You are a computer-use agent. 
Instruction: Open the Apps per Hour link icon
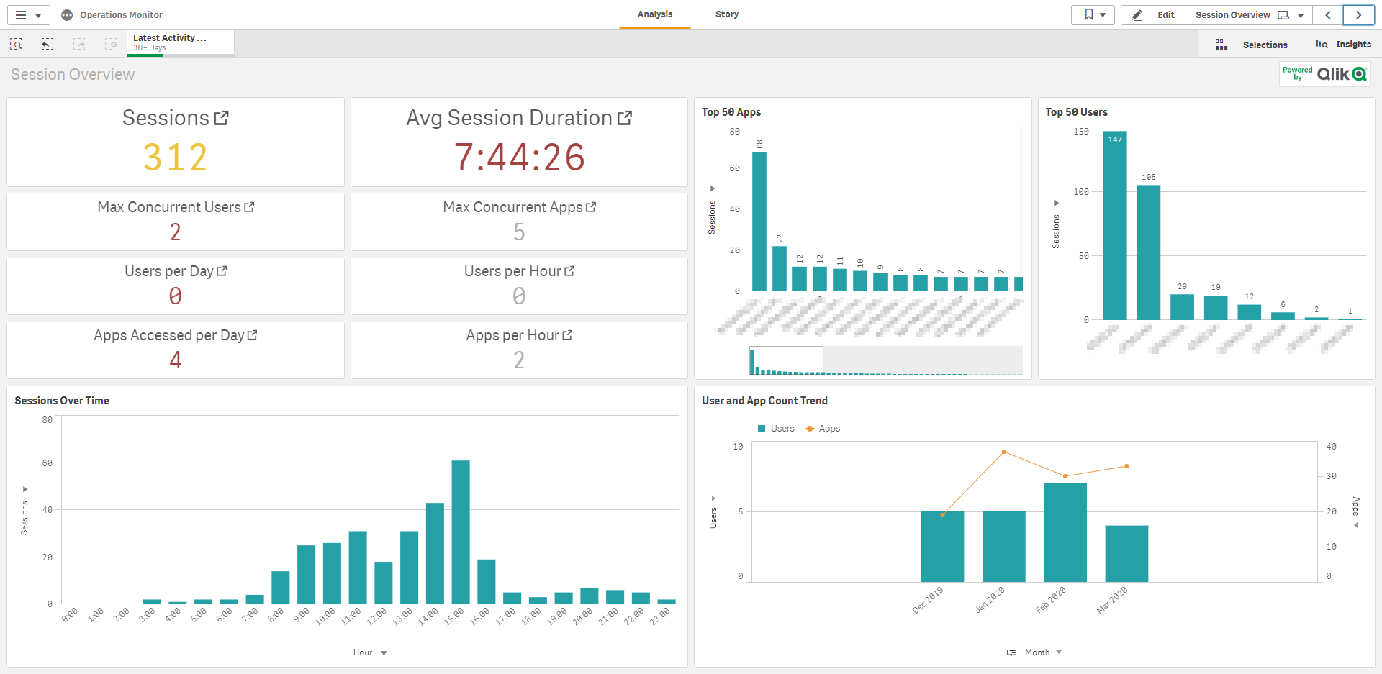567,335
